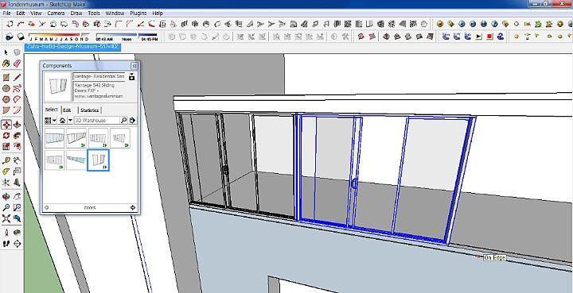Click the home In Model icon
The width and height of the screenshot is (573, 293).
63,120
